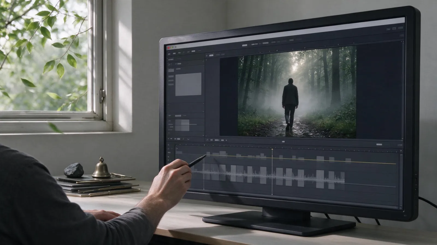The image size is (437, 245).
Task: Collapse the arrow at the left panel's middle section corner
Action: [203, 103]
